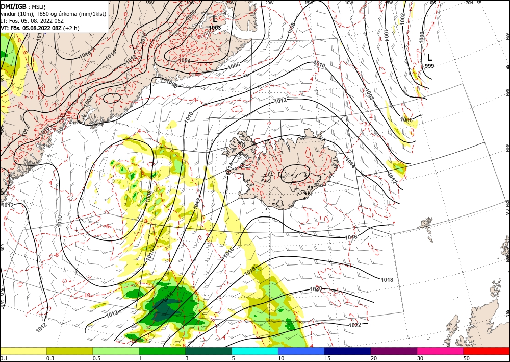
Task: Click the 1000 isobar label
Action: click(x=422, y=37)
